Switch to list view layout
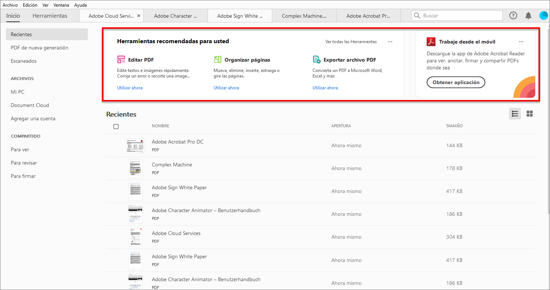The width and height of the screenshot is (550, 290). click(x=515, y=114)
